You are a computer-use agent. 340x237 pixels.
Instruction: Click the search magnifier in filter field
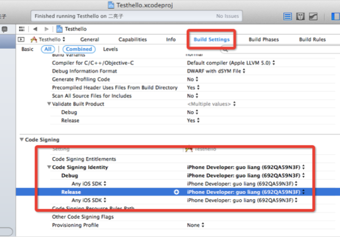pyautogui.click(x=226, y=50)
